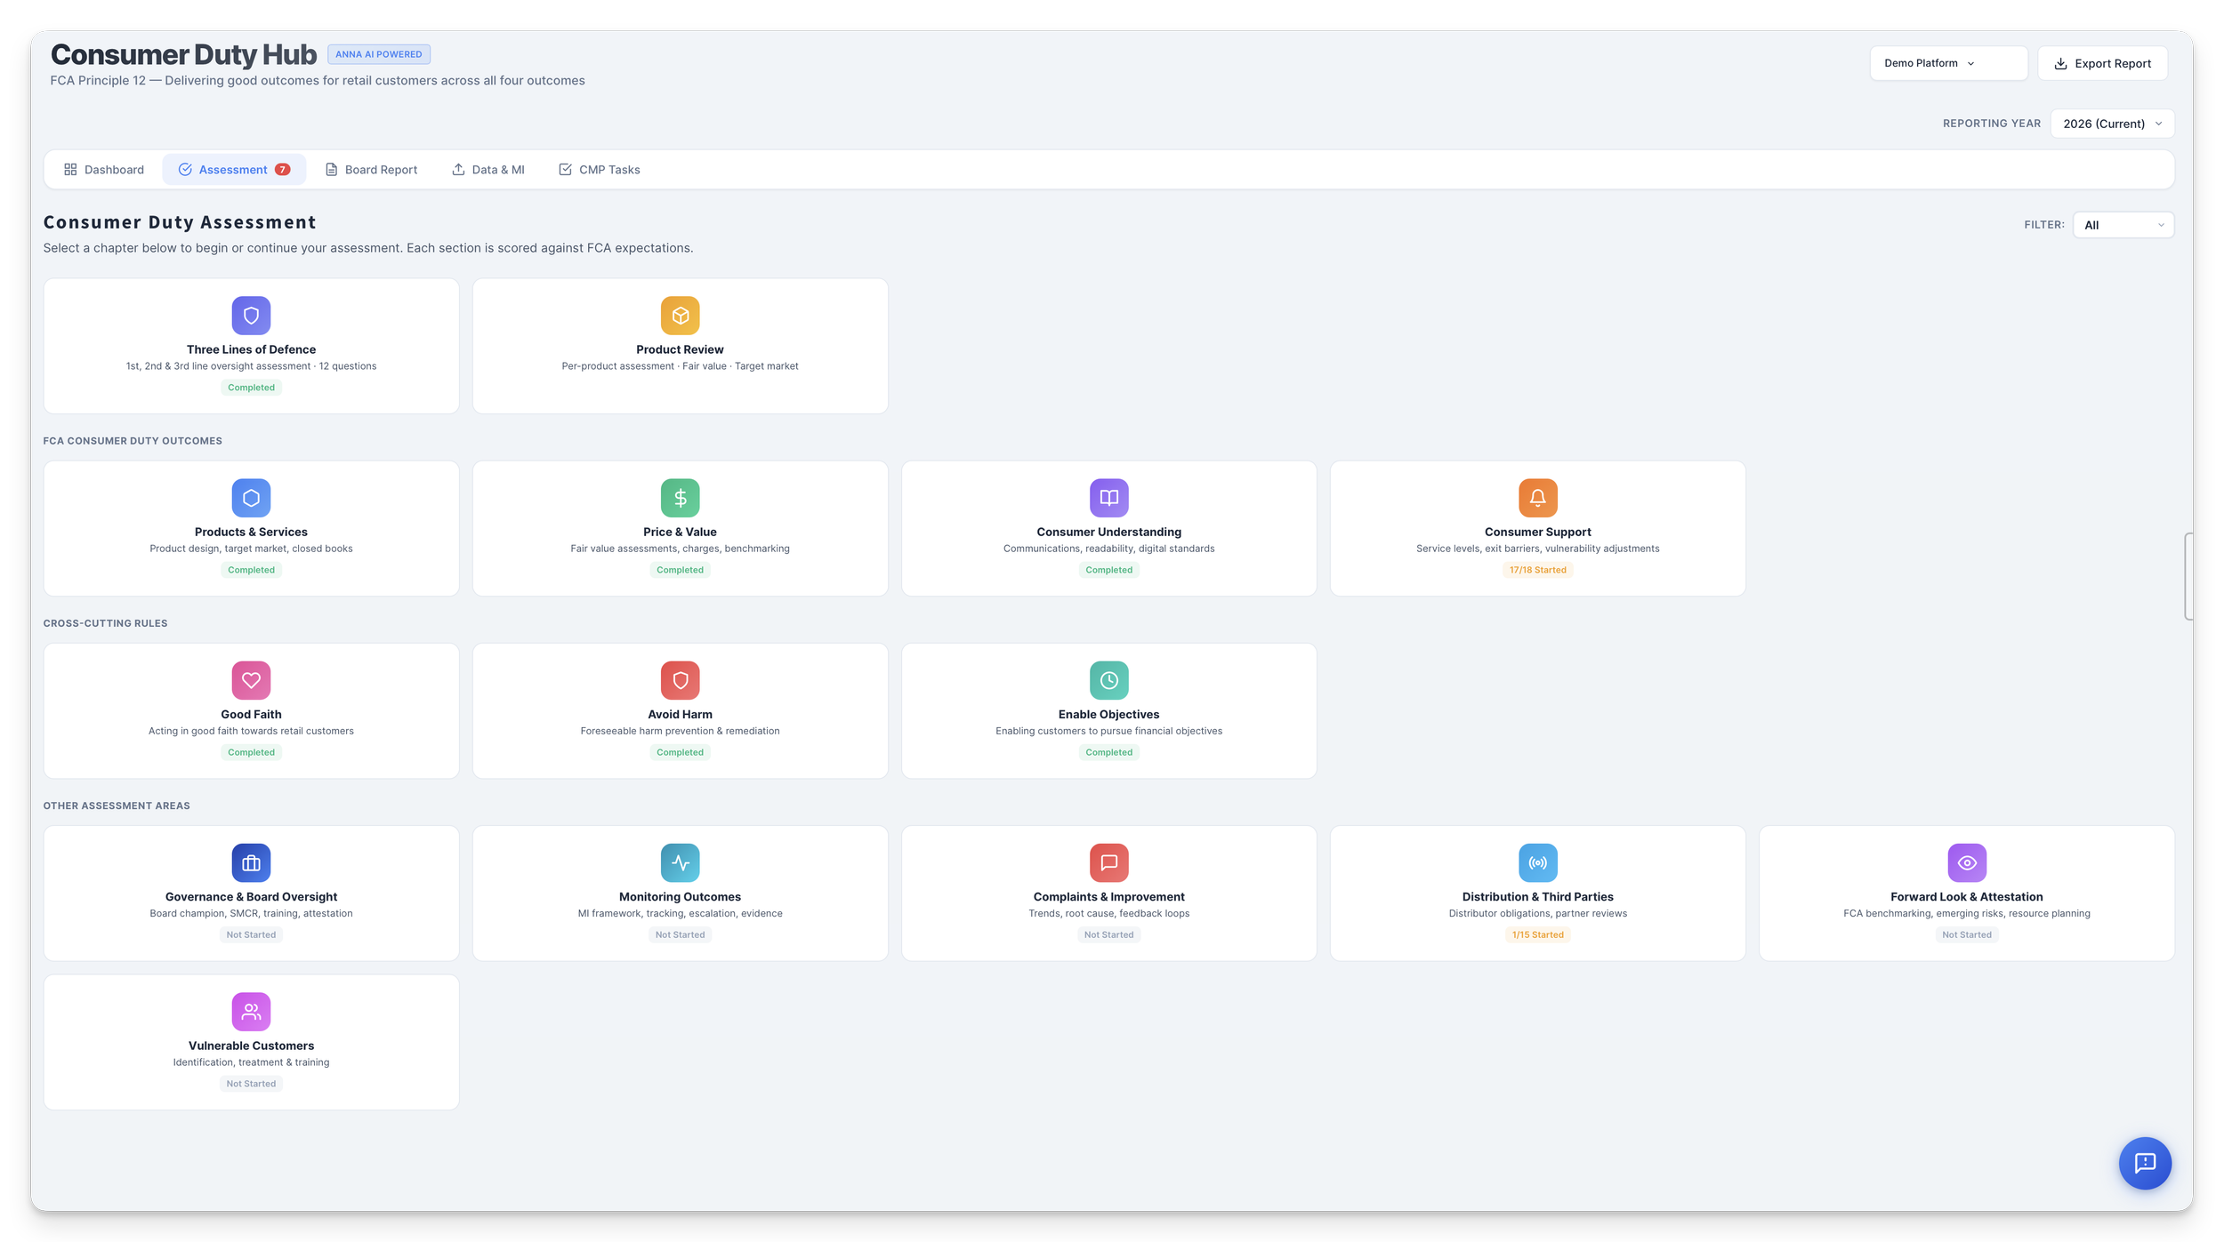Open the chat assistant floating button

click(2144, 1163)
